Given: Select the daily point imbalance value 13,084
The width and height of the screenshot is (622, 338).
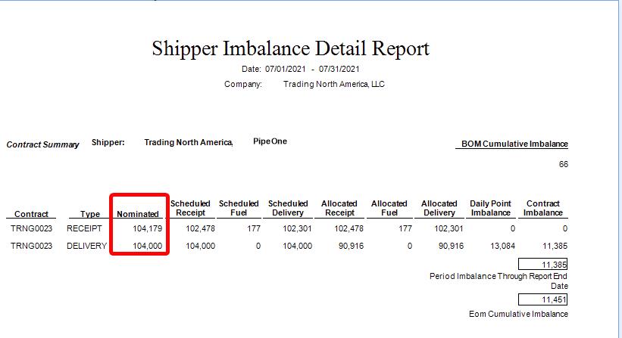Looking at the screenshot, I should click(x=499, y=246).
